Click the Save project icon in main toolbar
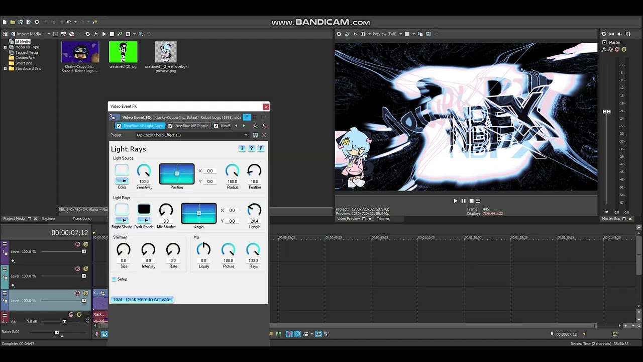Screen dimensions: 643x362 tap(21, 22)
